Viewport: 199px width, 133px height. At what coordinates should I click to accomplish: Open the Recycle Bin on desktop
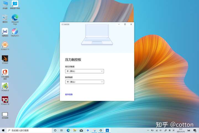[5, 19]
